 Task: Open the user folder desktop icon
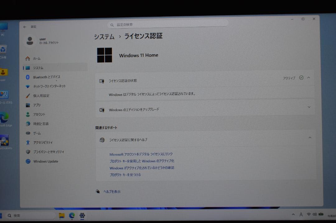4,75
